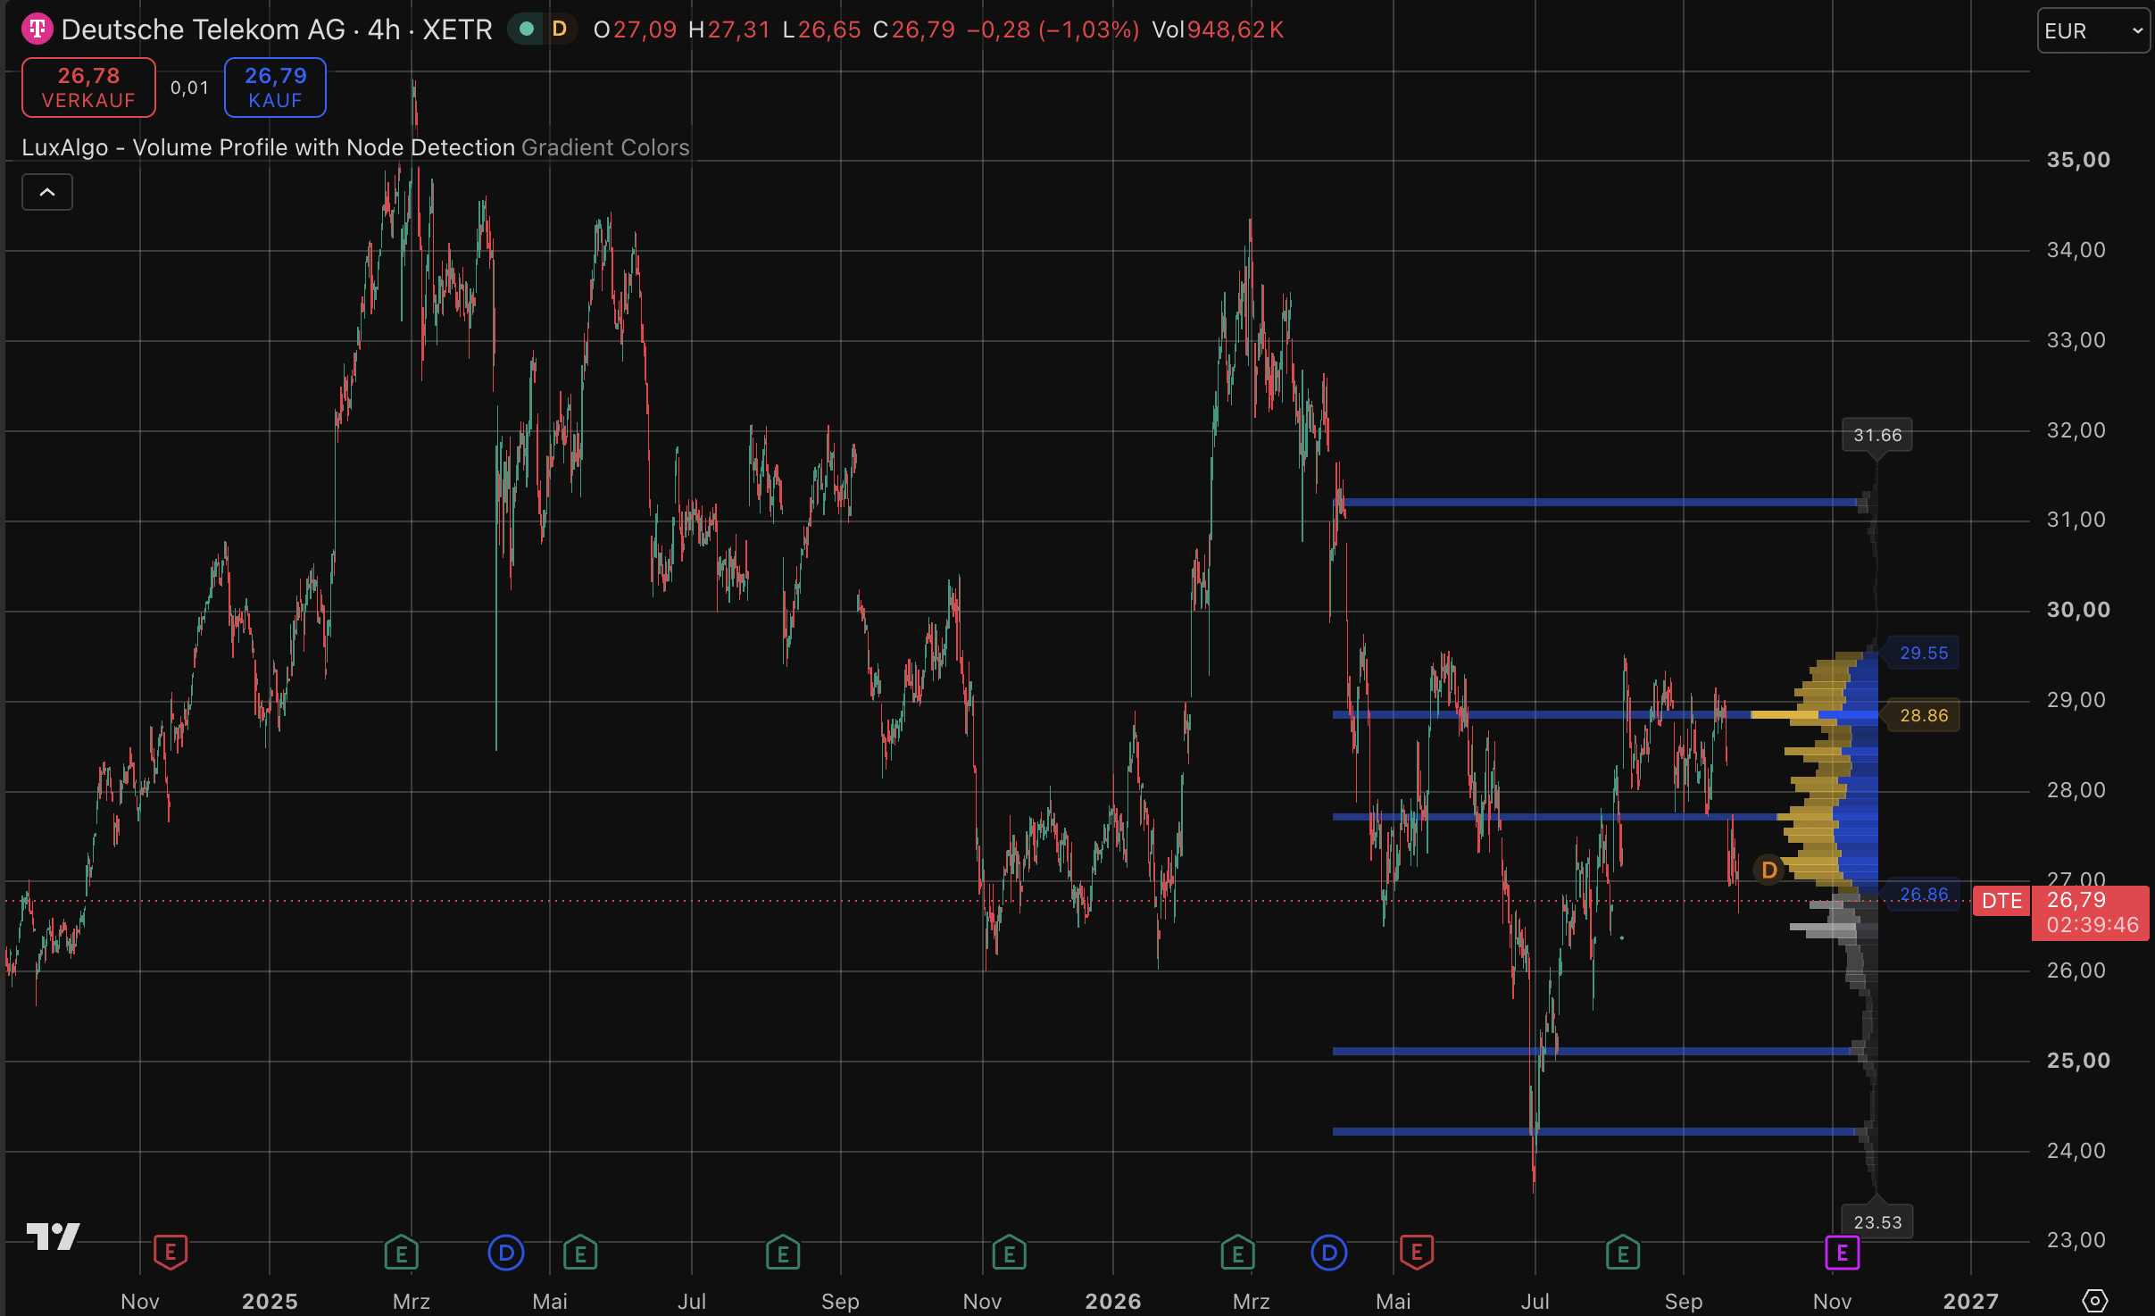Click the 26,78 VERKAUF sell button
This screenshot has height=1316, width=2155.
[88, 87]
